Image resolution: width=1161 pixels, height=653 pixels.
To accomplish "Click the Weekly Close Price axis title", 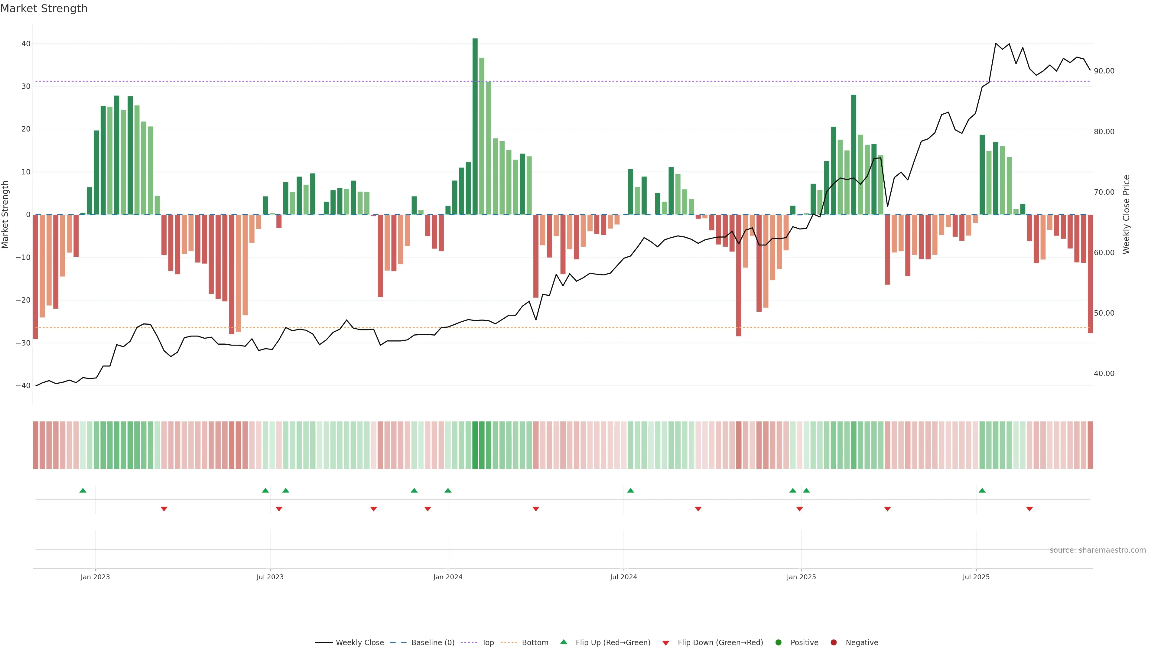I will pos(1126,215).
